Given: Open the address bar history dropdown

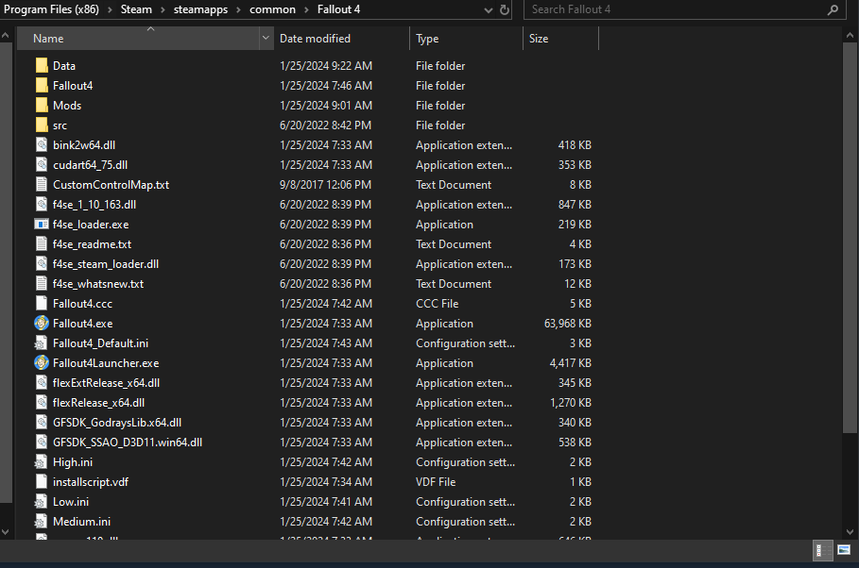Looking at the screenshot, I should point(489,9).
